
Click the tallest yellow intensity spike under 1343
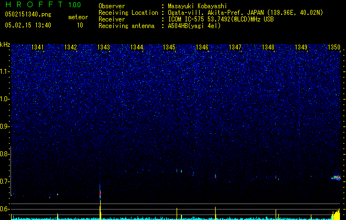click(100, 210)
